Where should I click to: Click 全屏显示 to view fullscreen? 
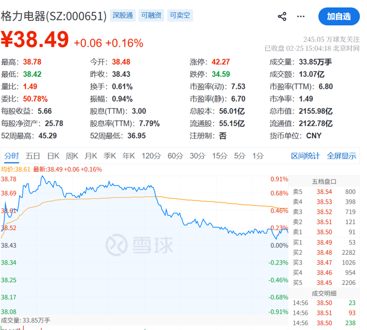341,156
